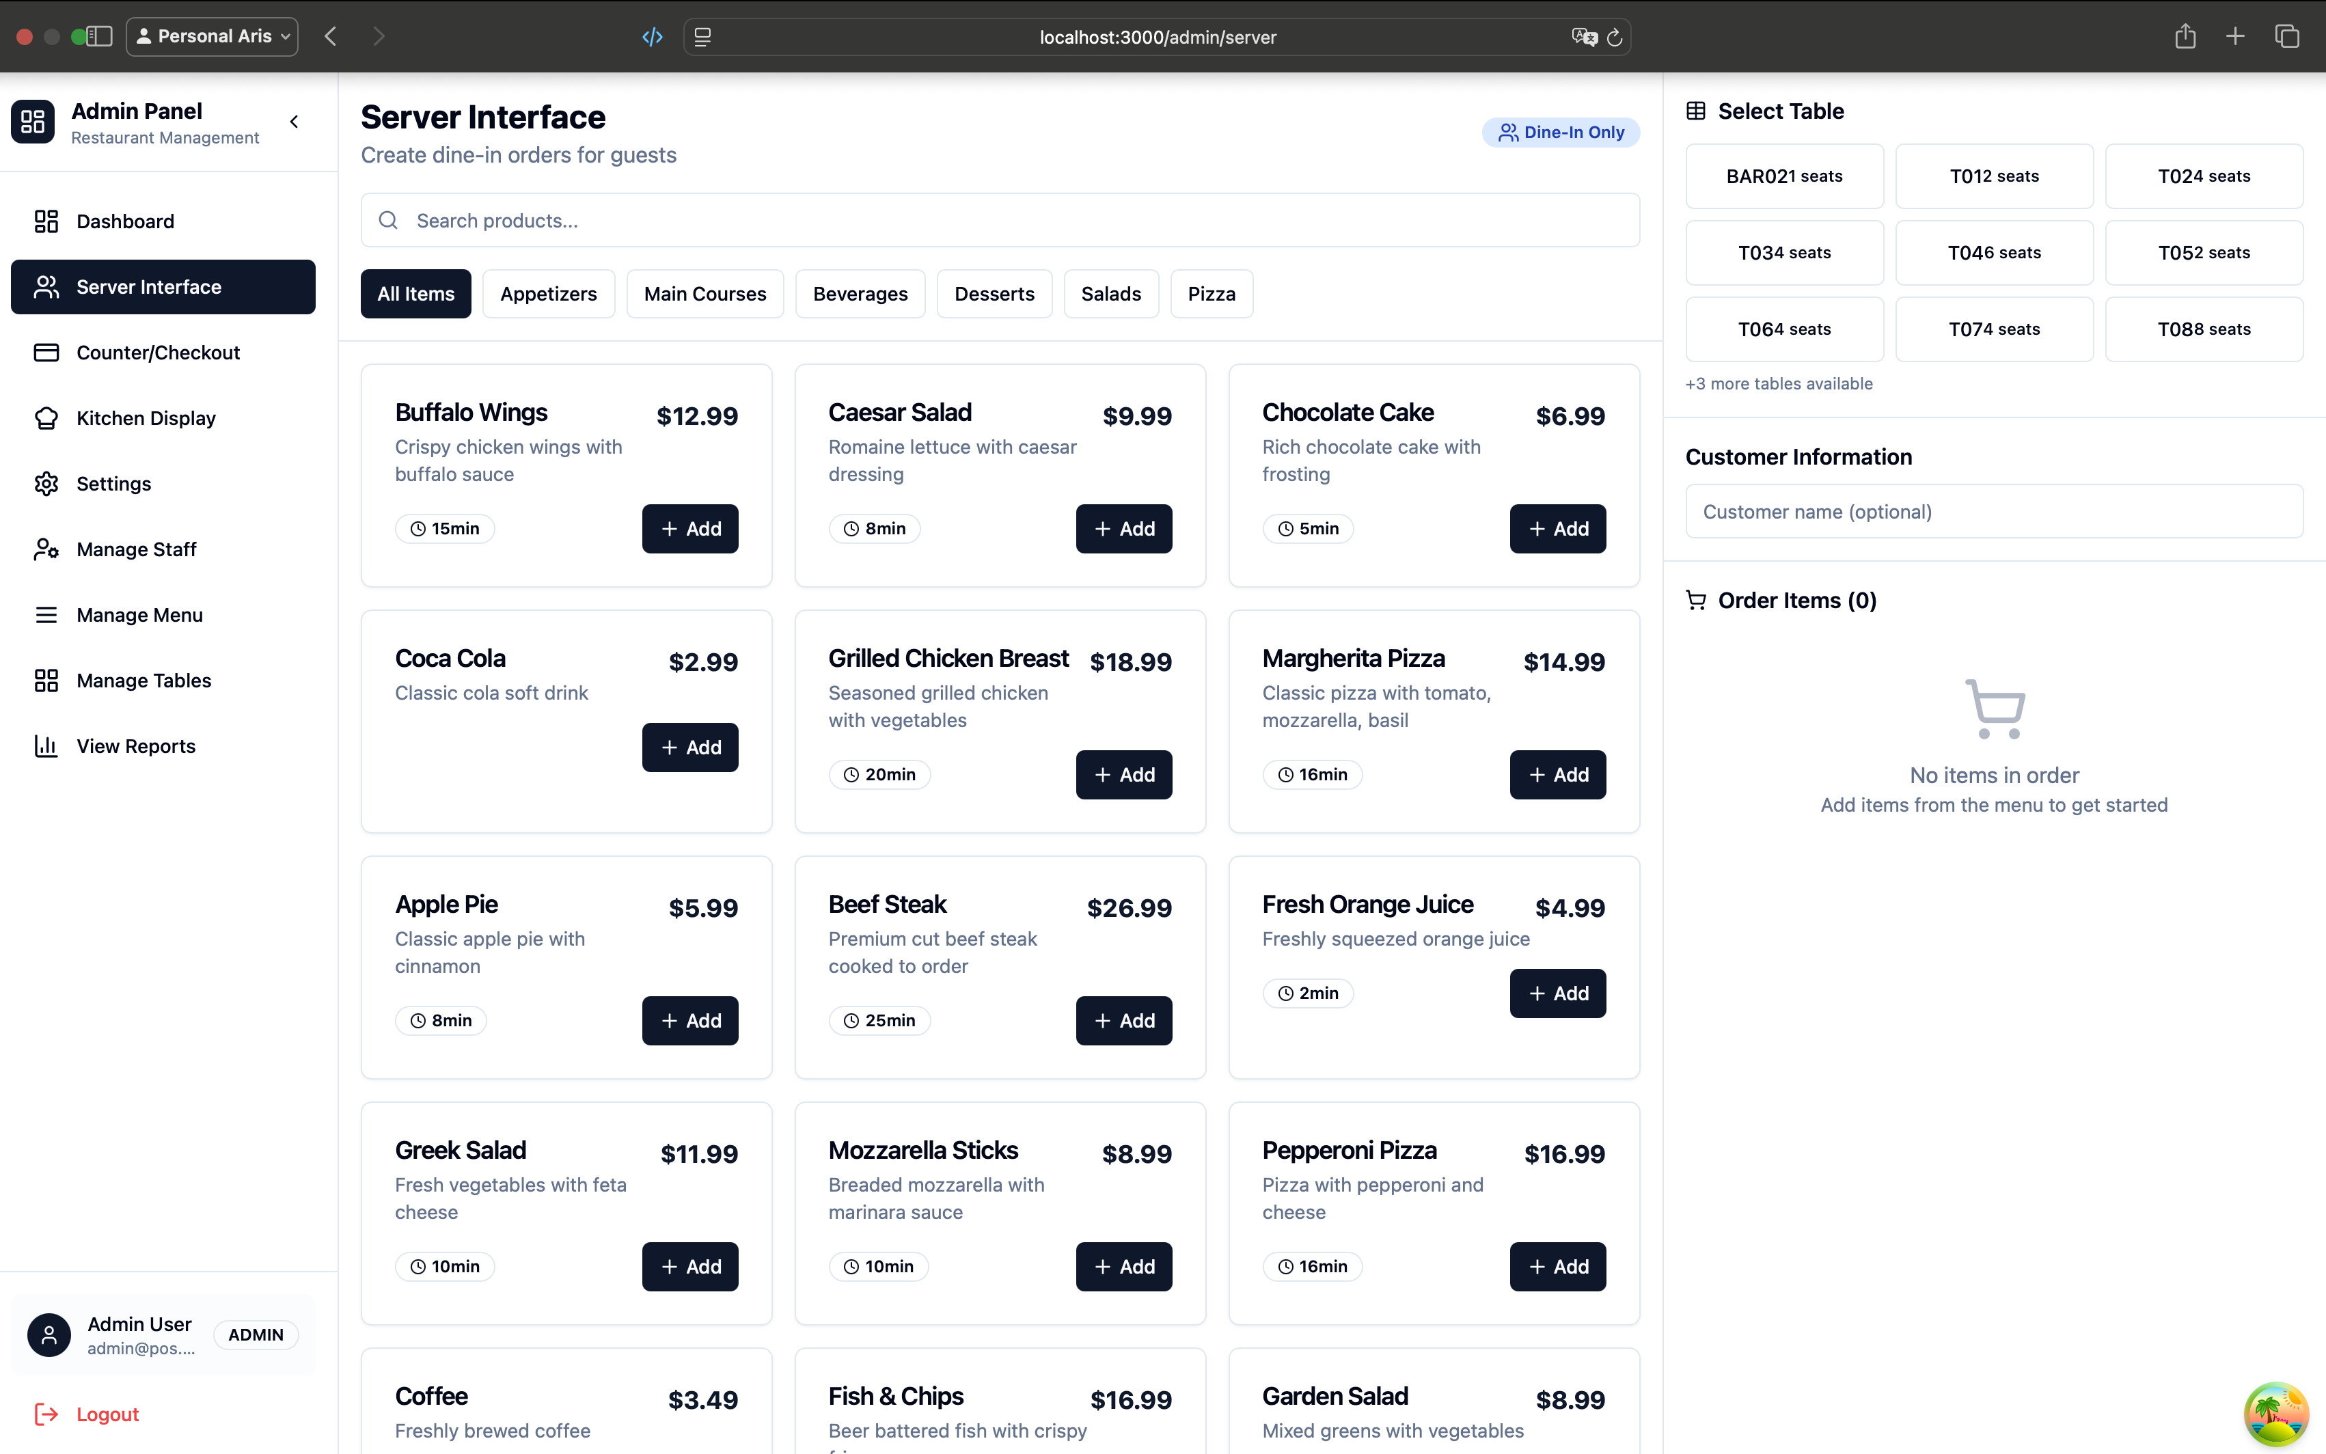Click the 2min clock badge on Orange Juice
The image size is (2326, 1454).
point(1308,993)
